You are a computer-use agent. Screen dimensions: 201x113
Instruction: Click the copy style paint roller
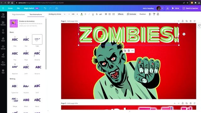[154, 14]
